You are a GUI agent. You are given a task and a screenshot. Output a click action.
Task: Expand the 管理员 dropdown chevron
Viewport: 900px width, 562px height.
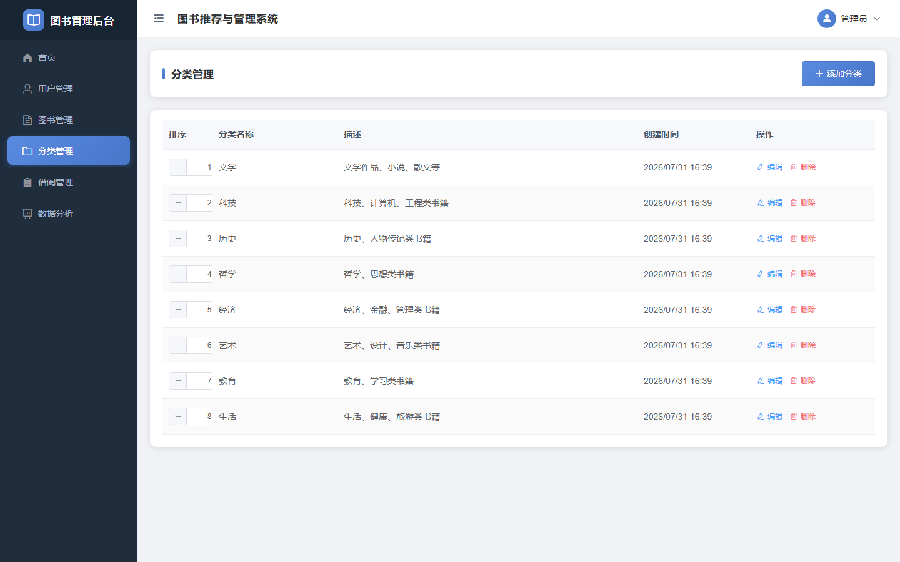pyautogui.click(x=876, y=19)
